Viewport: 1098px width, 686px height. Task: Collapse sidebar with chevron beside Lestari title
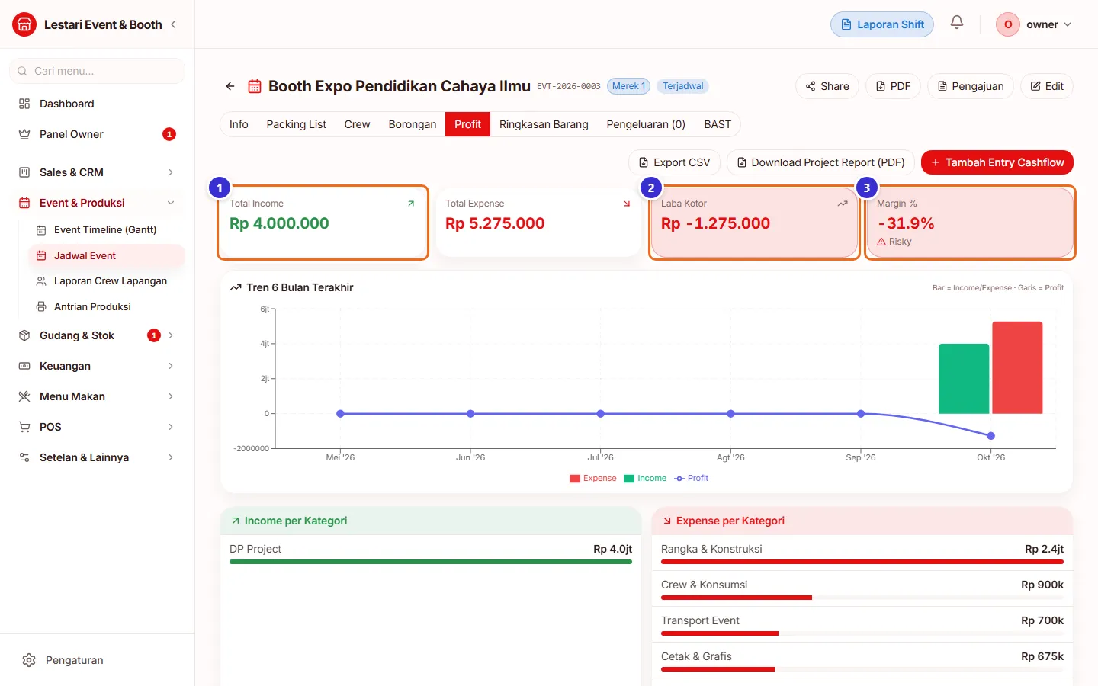click(173, 24)
